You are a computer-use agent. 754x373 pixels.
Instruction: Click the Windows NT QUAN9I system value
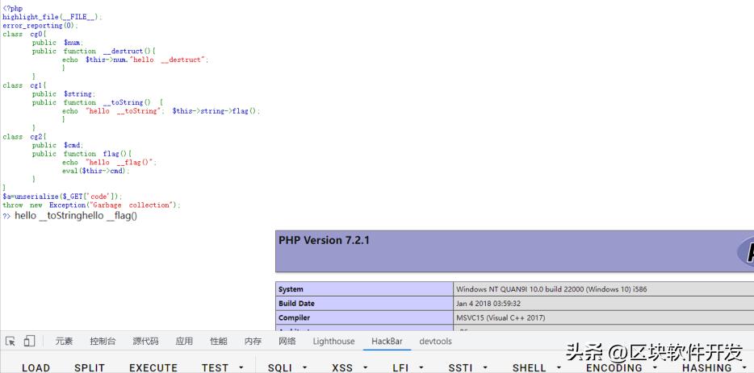tap(551, 289)
